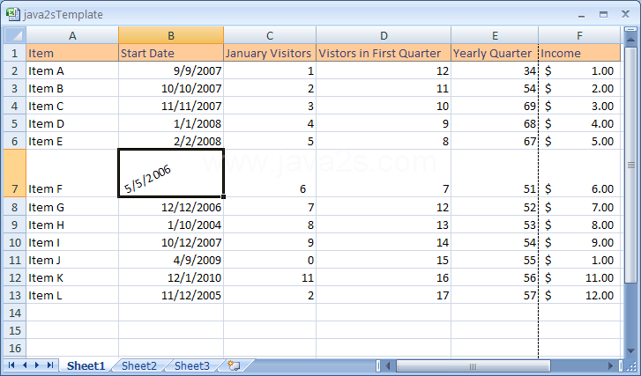The image size is (641, 376).
Task: Select date cell 11/12/2005
Action: coord(171,295)
